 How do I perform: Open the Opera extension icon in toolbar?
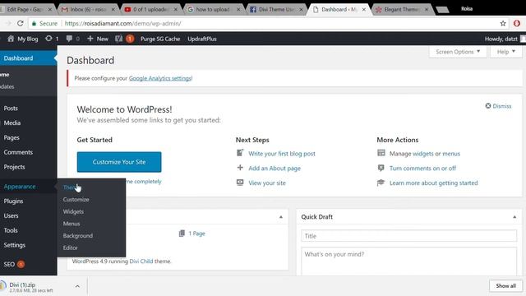[x=517, y=24]
